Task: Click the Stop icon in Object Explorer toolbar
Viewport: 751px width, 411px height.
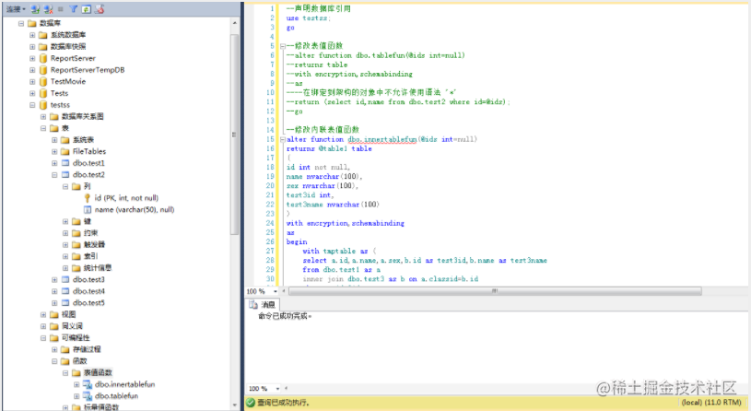Action: click(x=60, y=9)
